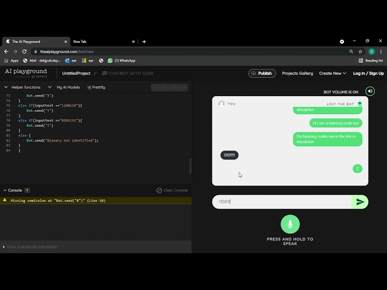
Task: Click the address bar URL
Action: [67, 51]
